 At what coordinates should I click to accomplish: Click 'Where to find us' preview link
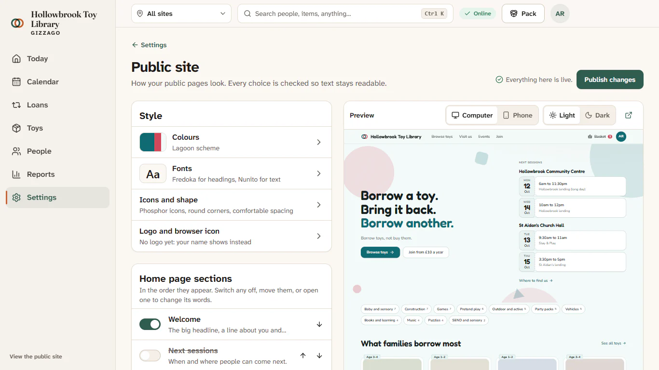[535, 280]
